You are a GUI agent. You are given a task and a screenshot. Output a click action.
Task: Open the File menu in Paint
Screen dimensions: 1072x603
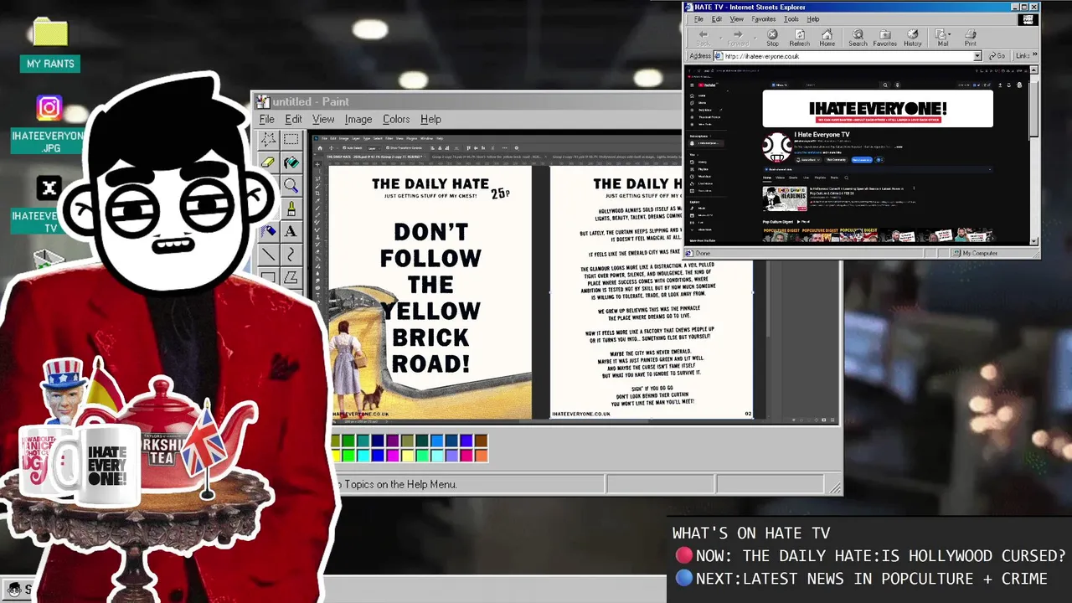pyautogui.click(x=266, y=119)
